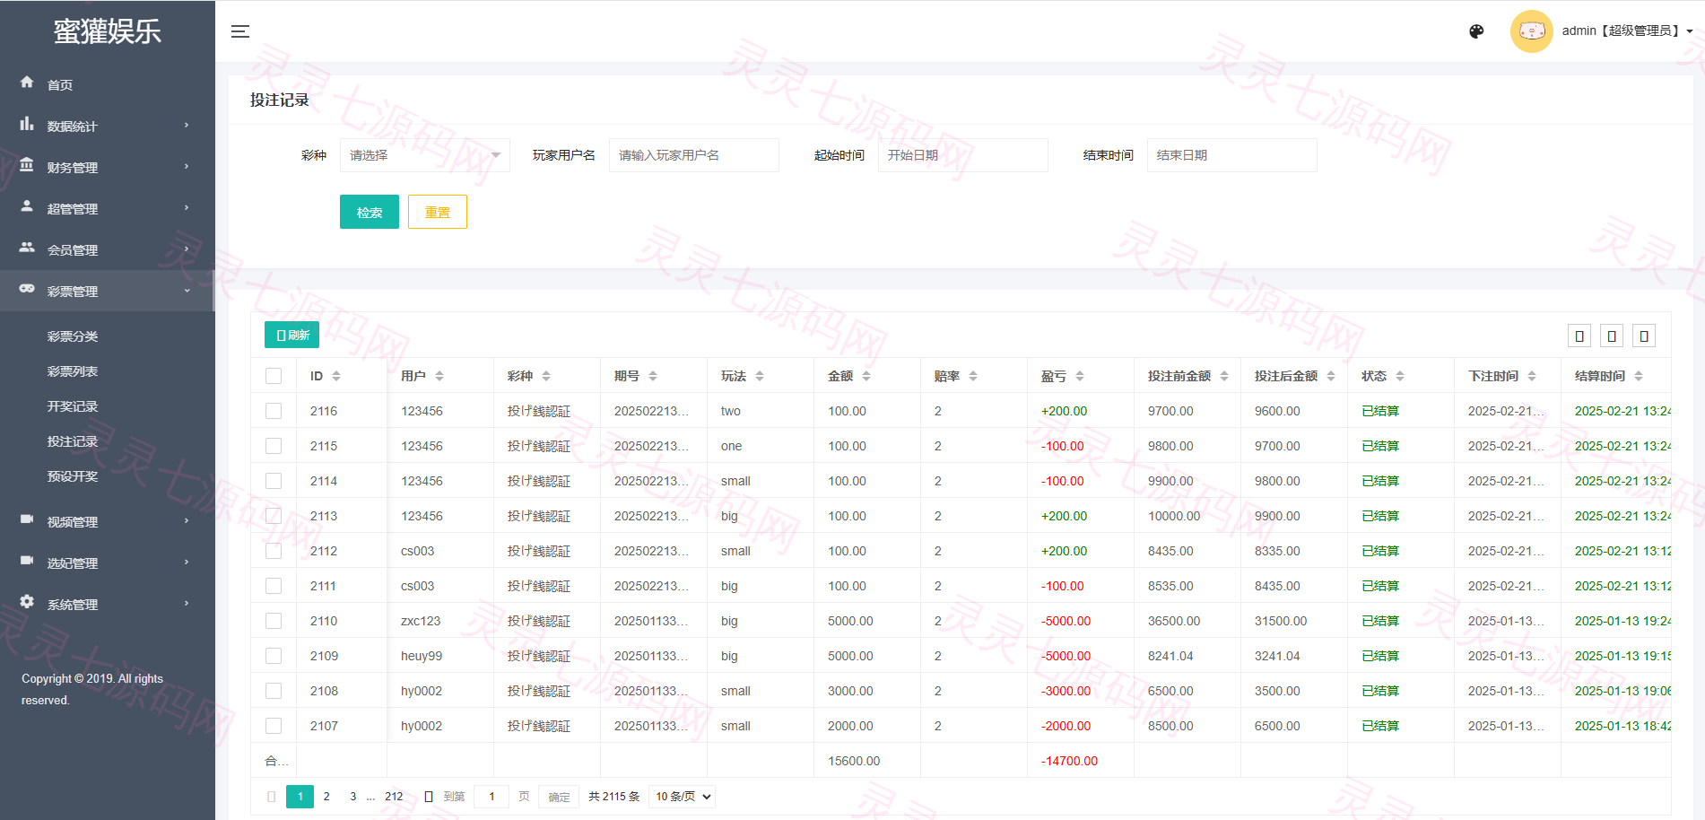Expand the 财务管理 submenu arrow
Image resolution: width=1705 pixels, height=820 pixels.
[x=187, y=167]
